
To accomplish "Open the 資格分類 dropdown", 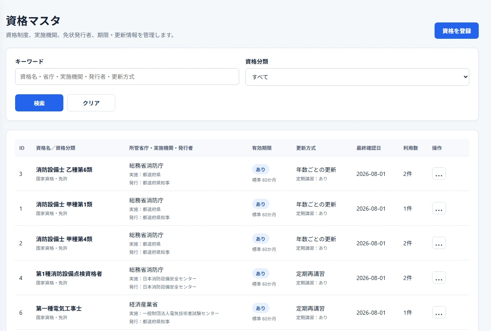I will click(357, 77).
